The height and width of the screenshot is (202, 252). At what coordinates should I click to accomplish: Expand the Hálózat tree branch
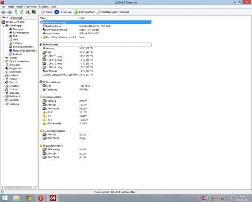[x=3, y=79]
